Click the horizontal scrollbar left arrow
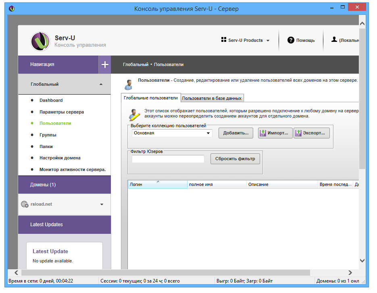Viewport: 377px width, 293px height. (16, 272)
